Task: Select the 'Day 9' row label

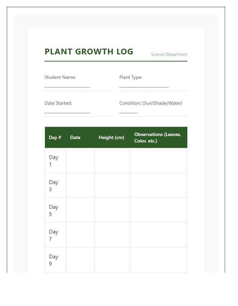Action: 54,260
